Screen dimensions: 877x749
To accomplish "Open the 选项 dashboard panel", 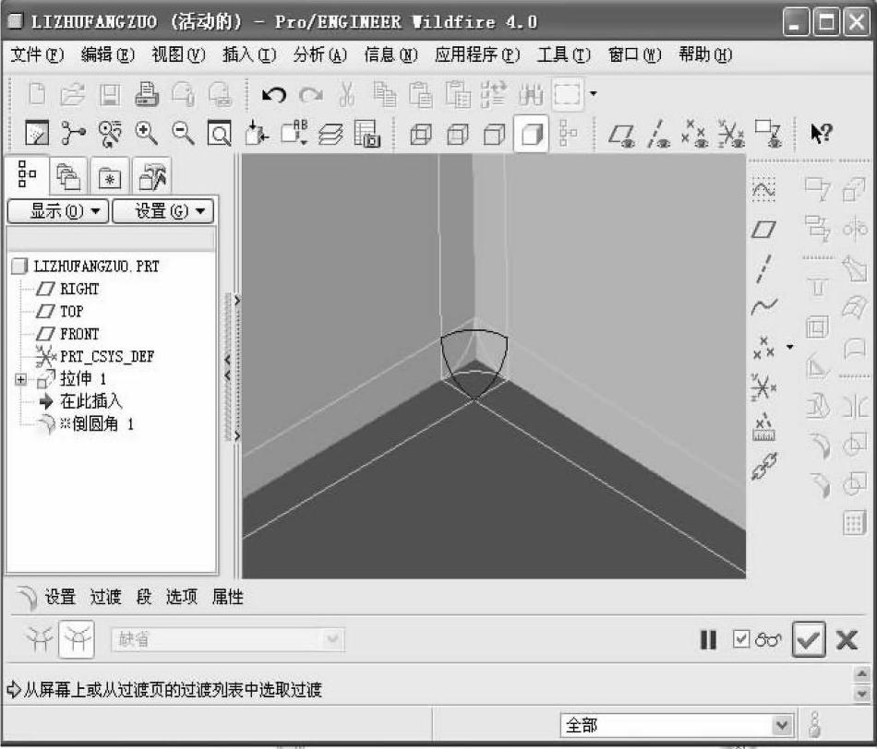I will (181, 597).
